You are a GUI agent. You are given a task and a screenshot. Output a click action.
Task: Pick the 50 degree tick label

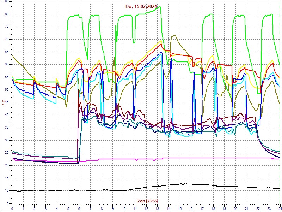(x=7, y=90)
